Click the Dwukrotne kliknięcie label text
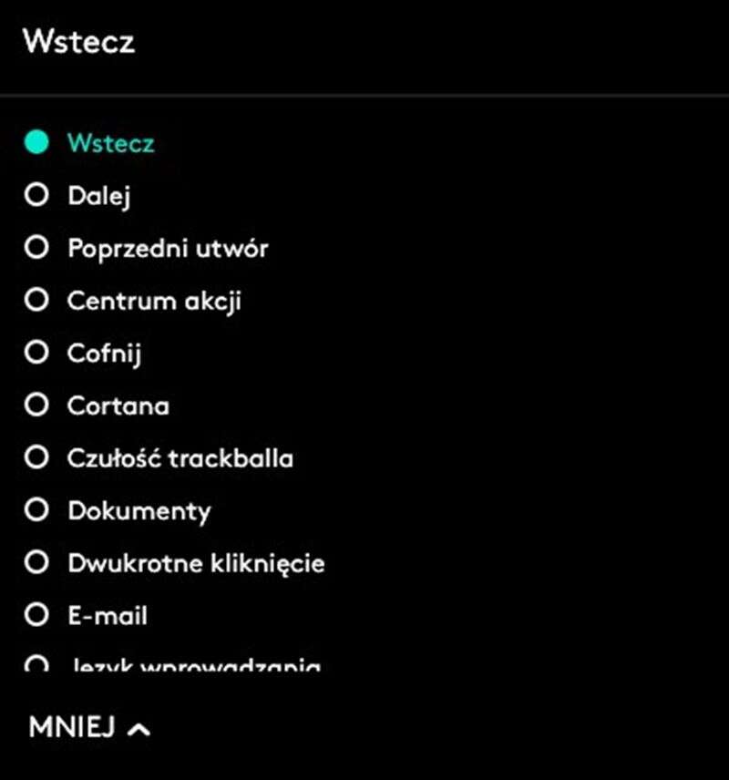This screenshot has width=729, height=780. (x=196, y=563)
